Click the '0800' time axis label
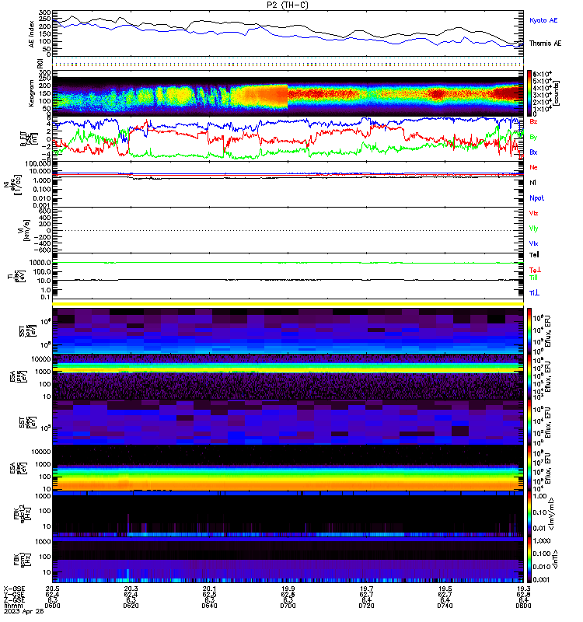This screenshot has width=583, height=622. coord(523,606)
